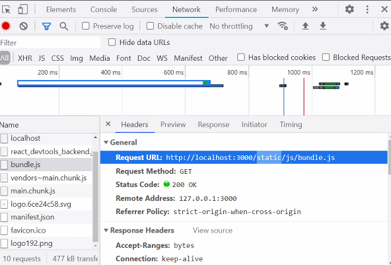Open the No throttling dropdown
391x265 pixels.
(x=239, y=26)
